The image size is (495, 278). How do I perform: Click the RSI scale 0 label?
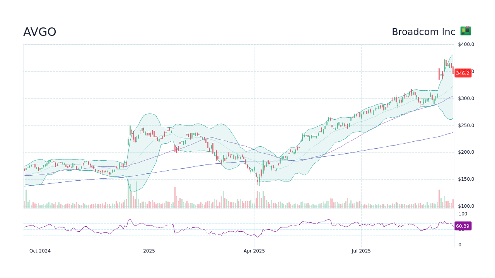460,245
